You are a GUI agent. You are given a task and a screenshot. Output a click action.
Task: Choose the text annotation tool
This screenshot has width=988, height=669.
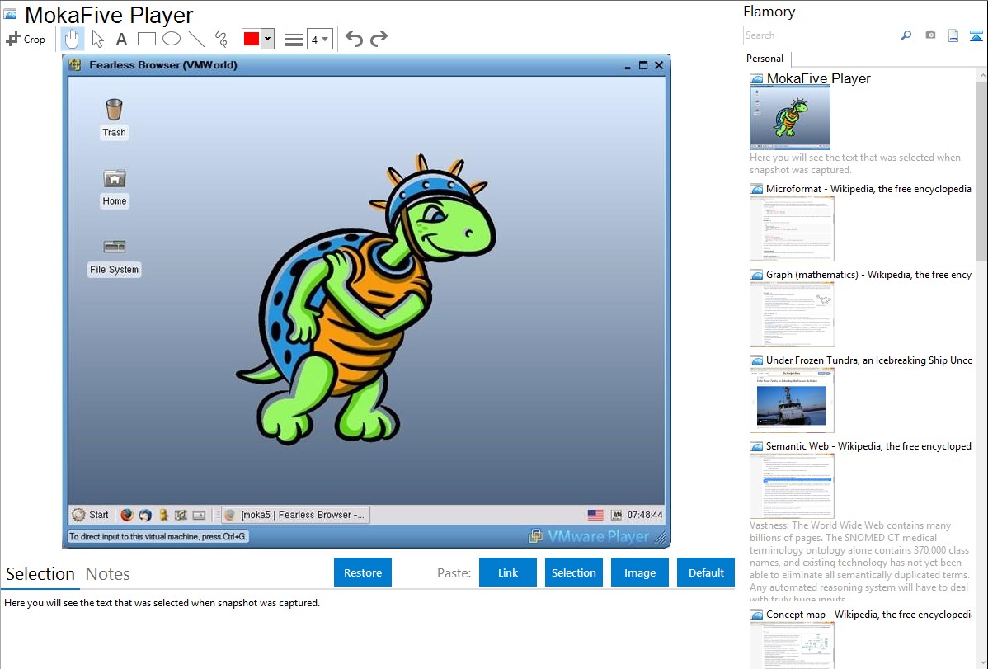coord(121,39)
